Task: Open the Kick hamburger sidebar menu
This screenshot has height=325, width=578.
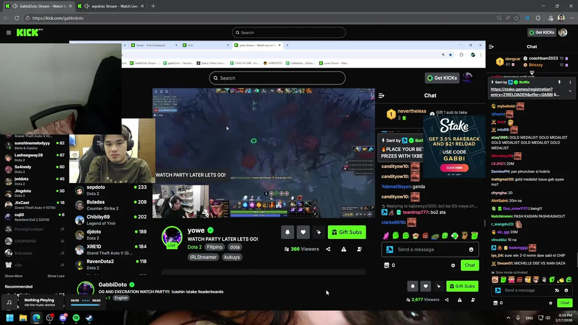Action: click(9, 32)
